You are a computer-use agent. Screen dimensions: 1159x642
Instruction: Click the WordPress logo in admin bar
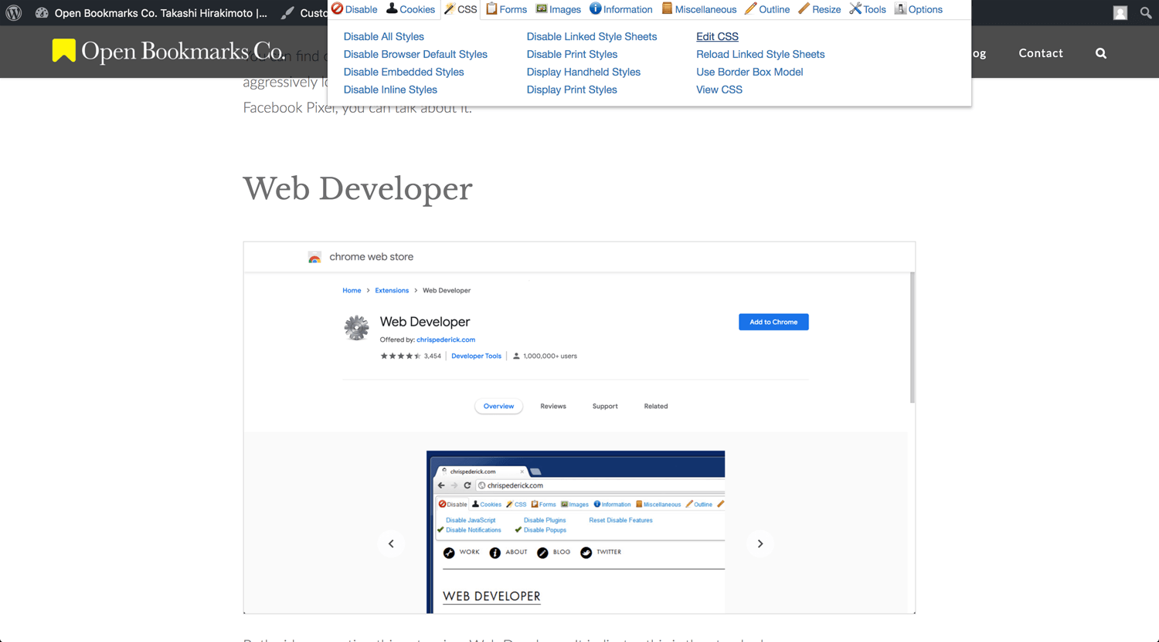14,12
